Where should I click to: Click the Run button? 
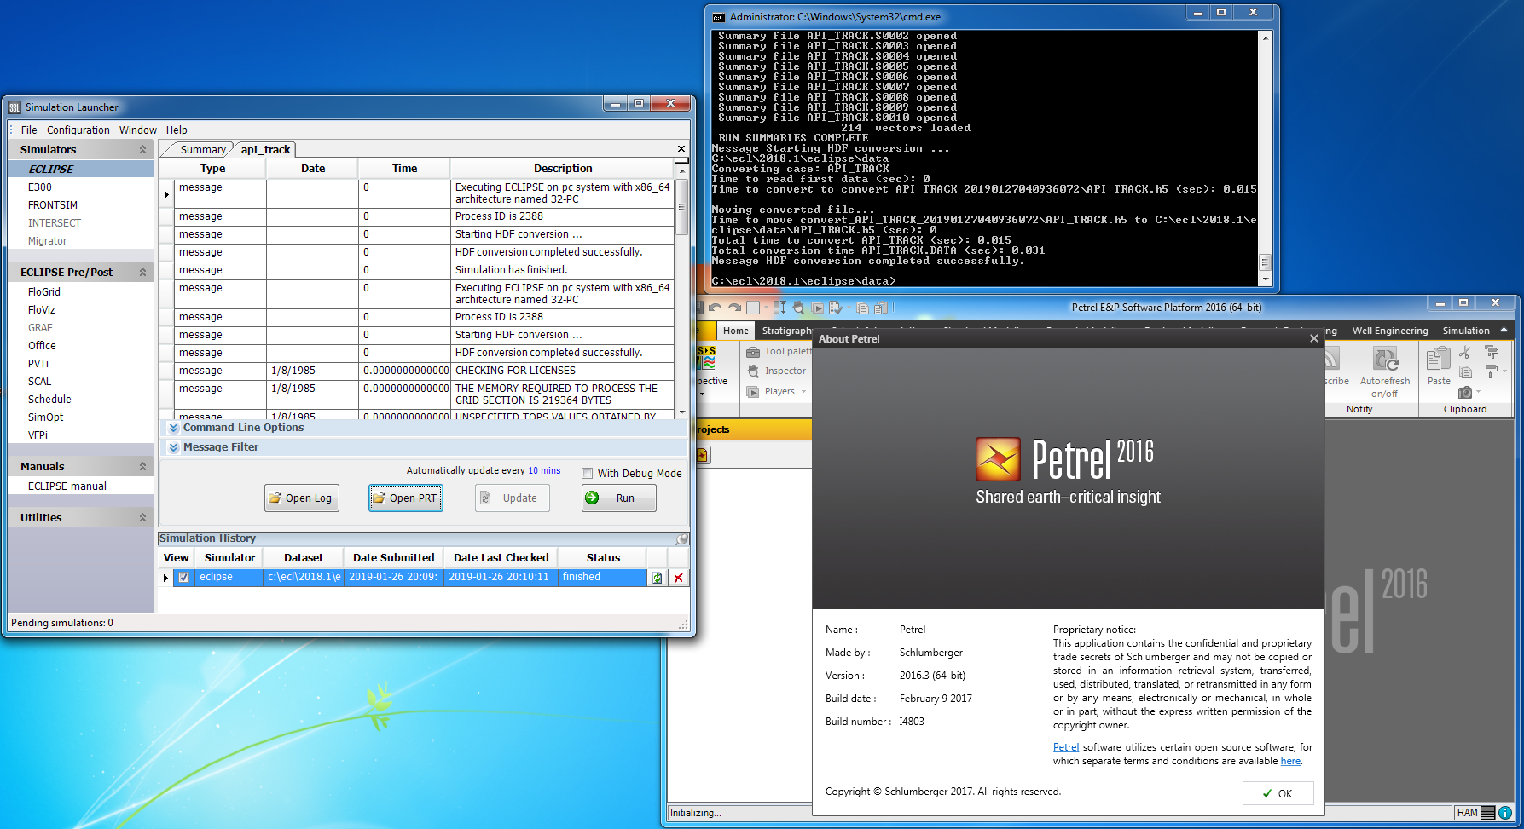pyautogui.click(x=619, y=498)
